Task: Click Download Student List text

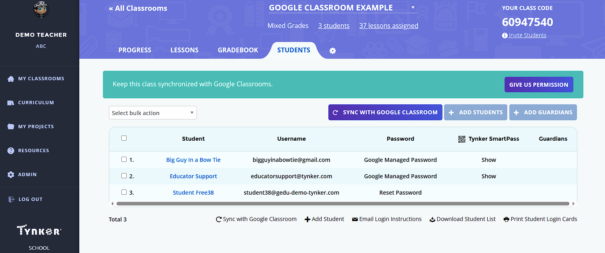Action: [466, 219]
